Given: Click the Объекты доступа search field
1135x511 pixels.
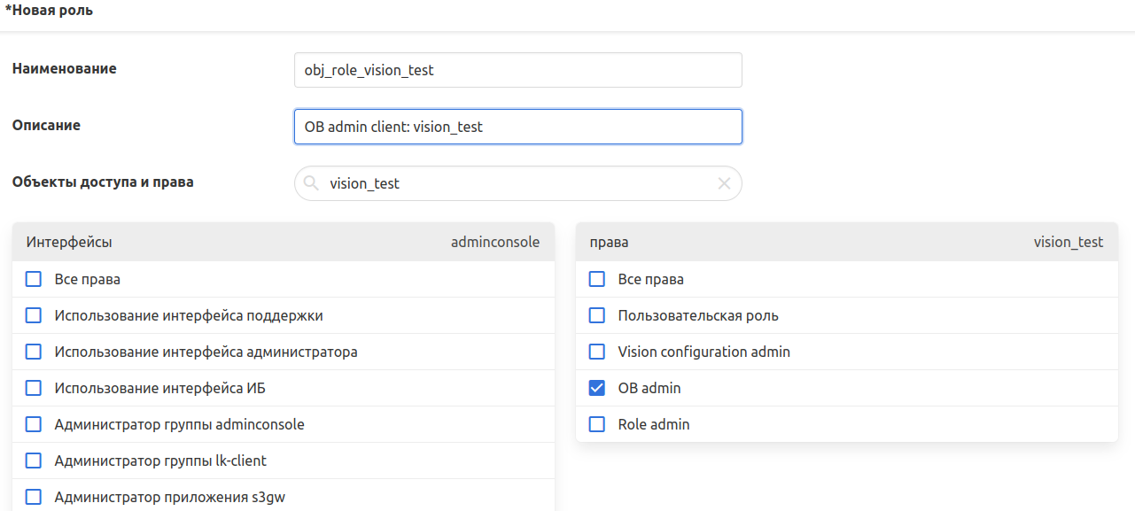Looking at the screenshot, I should click(x=517, y=183).
